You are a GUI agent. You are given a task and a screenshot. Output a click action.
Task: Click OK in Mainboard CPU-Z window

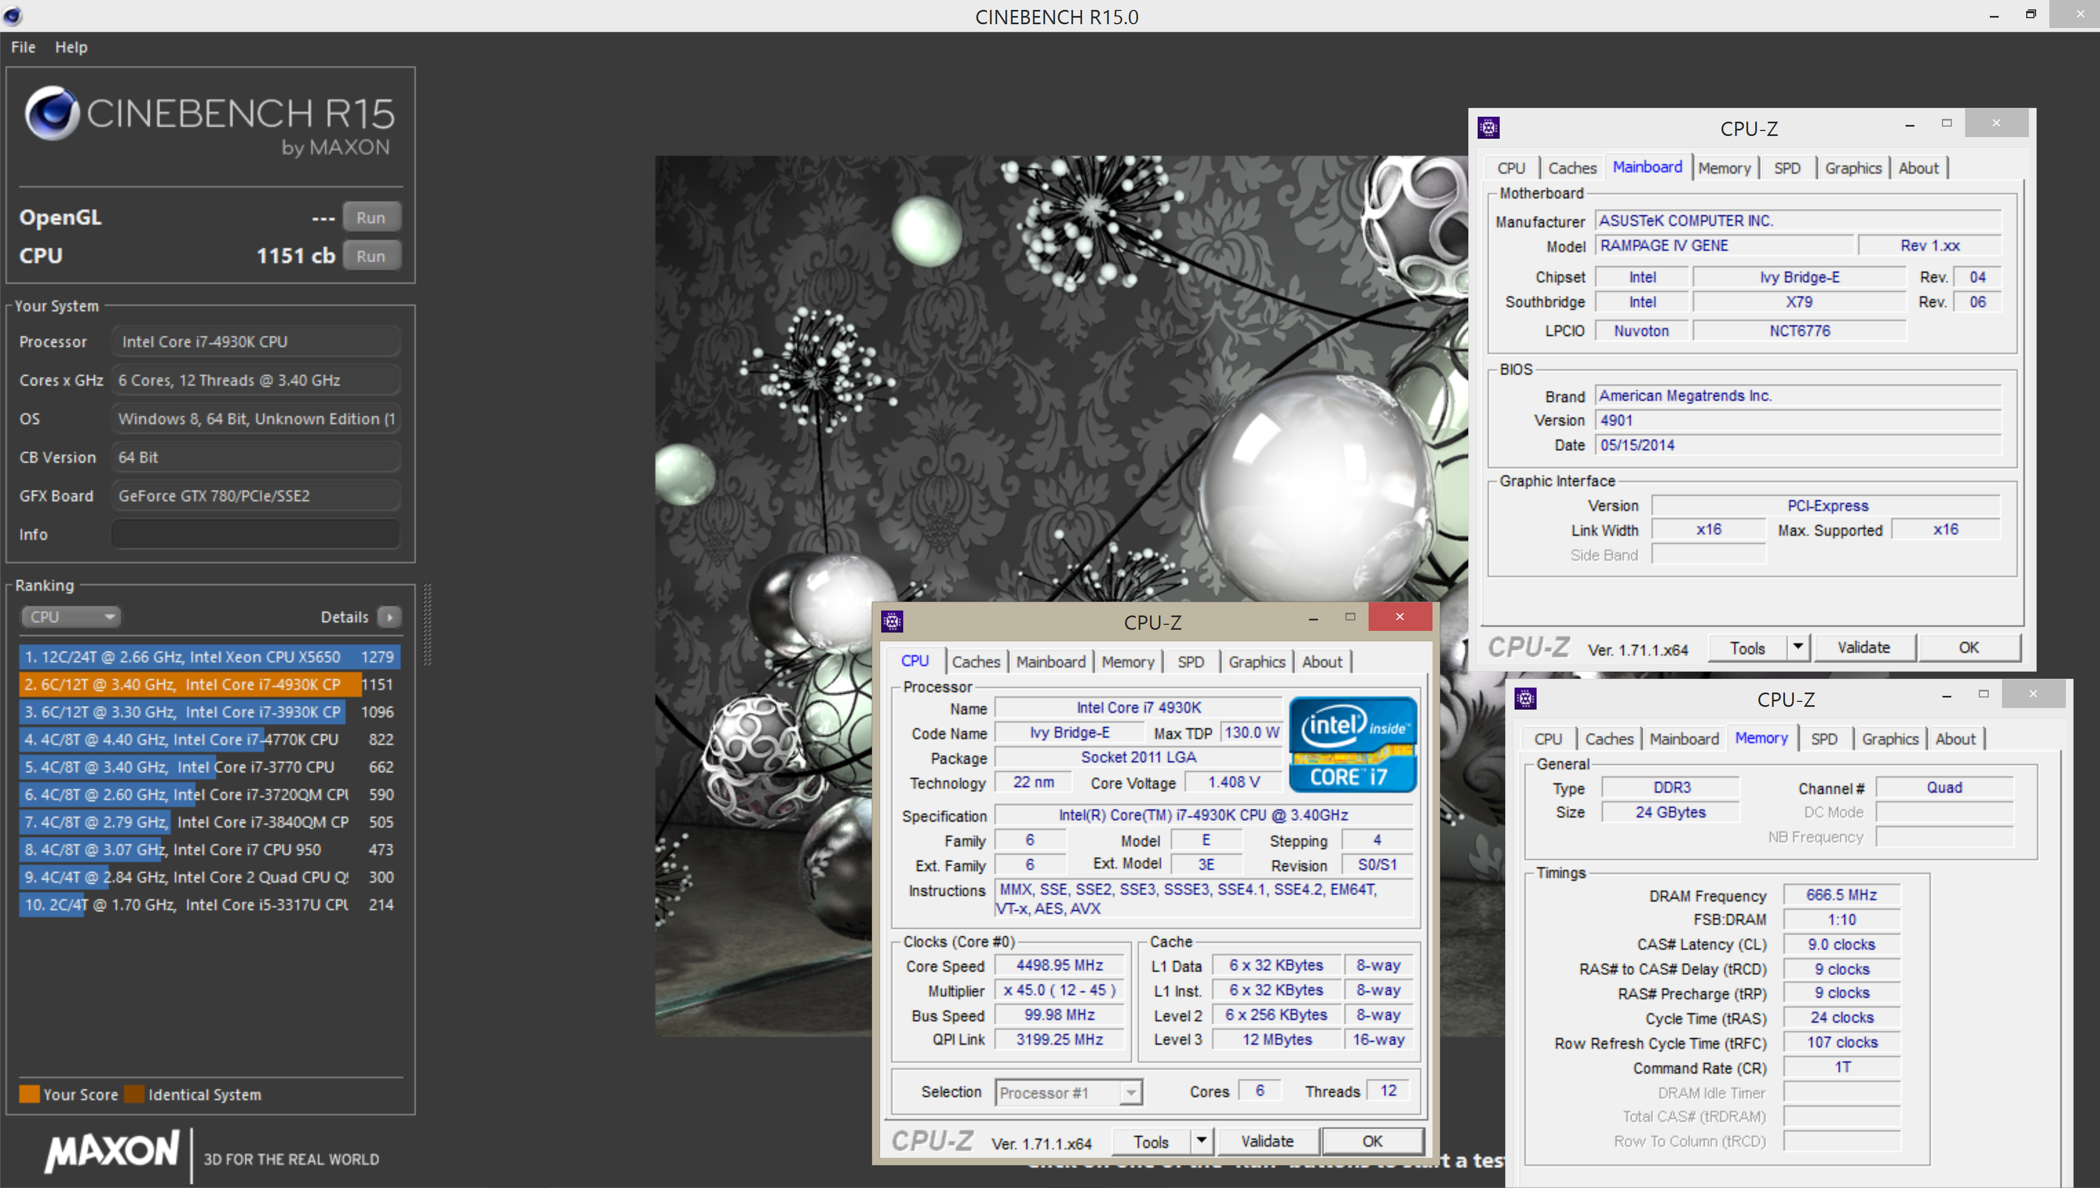[x=1968, y=648]
